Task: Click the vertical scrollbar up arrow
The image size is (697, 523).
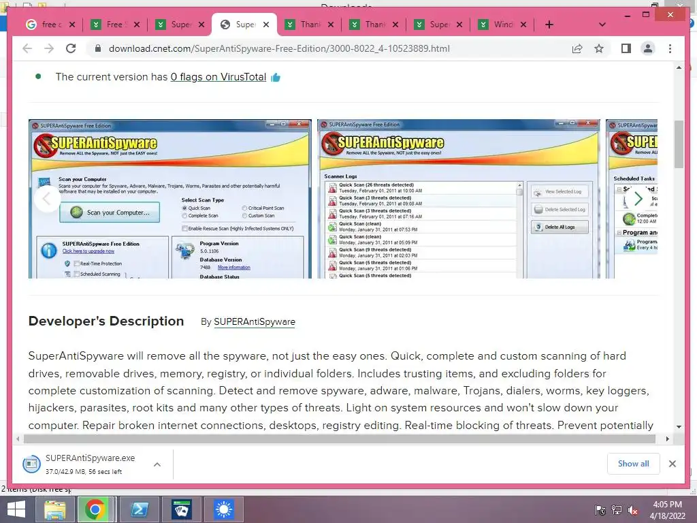Action: point(679,67)
